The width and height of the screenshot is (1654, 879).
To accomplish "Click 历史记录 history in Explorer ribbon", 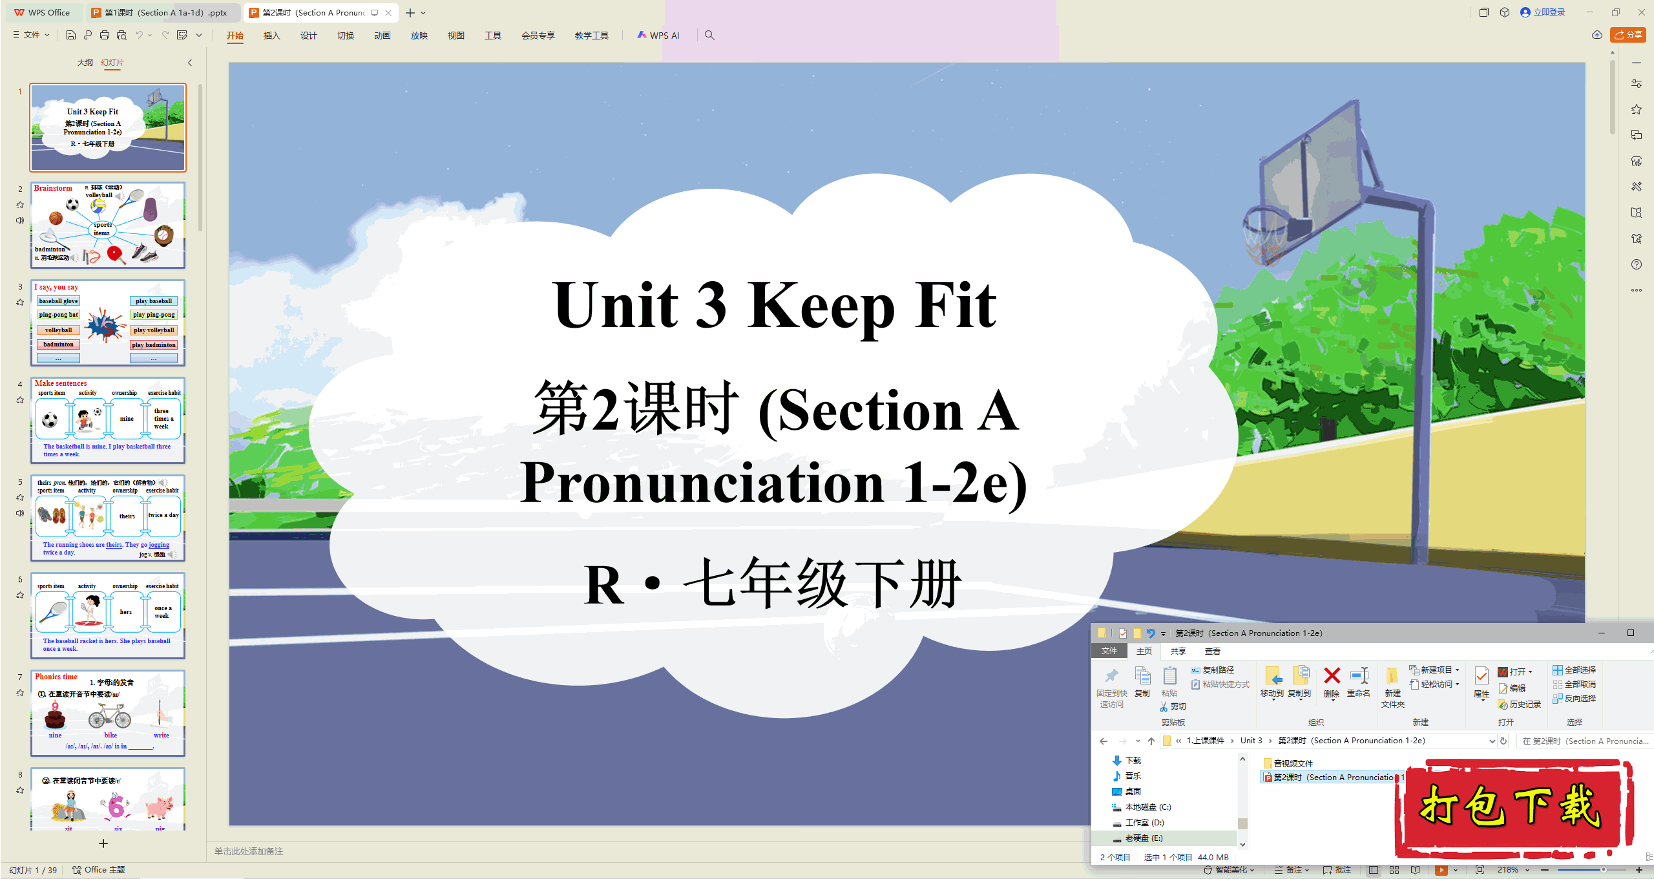I will (x=1520, y=704).
